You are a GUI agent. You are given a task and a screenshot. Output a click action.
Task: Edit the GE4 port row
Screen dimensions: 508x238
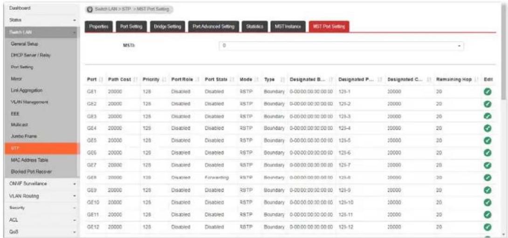click(487, 128)
